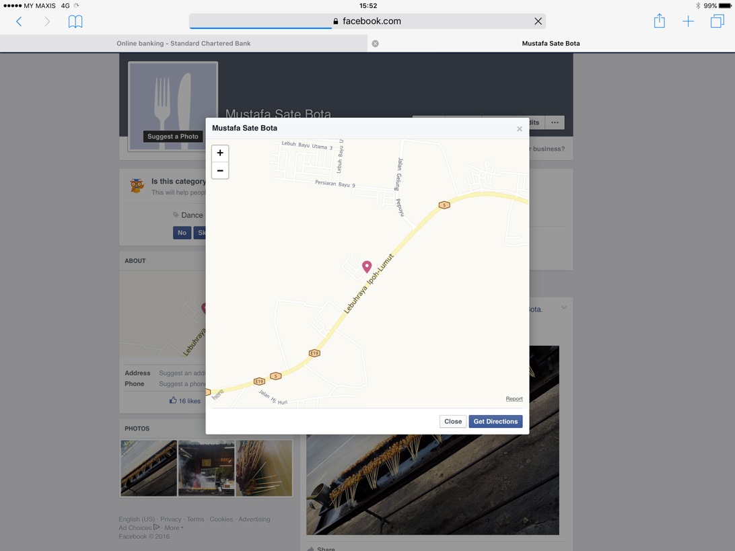Open the Terms footer link
Viewport: 735px width, 551px height.
click(x=195, y=519)
